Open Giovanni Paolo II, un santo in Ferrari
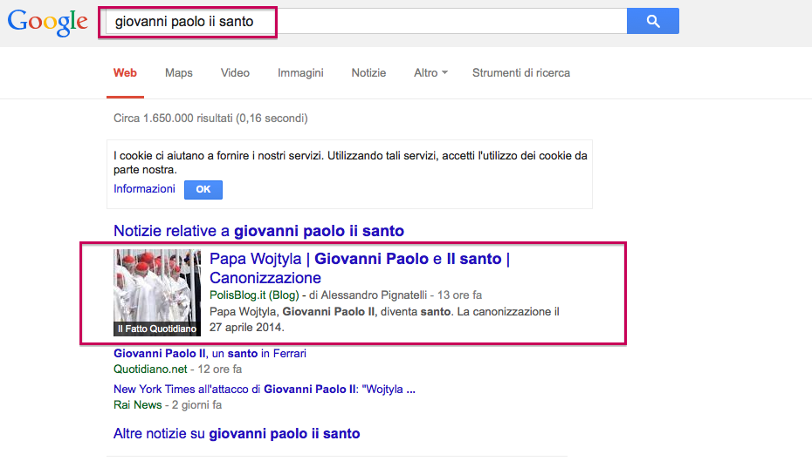The width and height of the screenshot is (812, 461). (210, 354)
